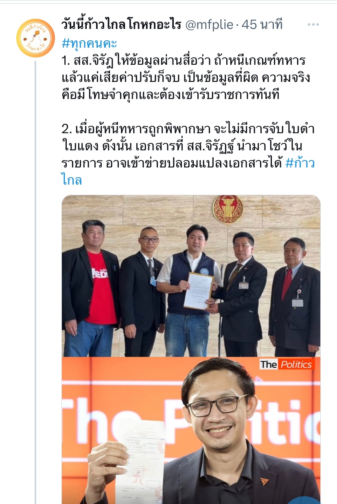Open the lower photo of the smiling man
The height and width of the screenshot is (504, 337).
point(191,431)
